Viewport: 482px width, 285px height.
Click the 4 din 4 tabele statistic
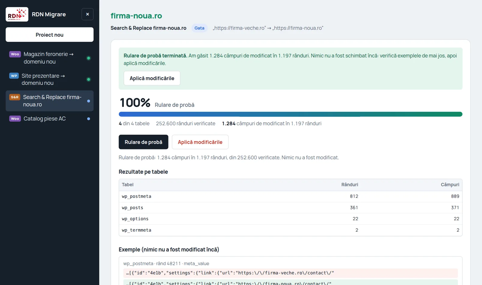coord(134,124)
